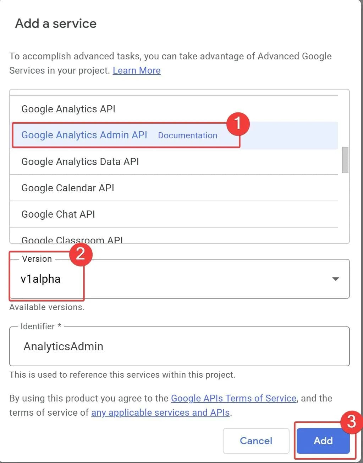Open the Version dropdown arrow
Screen dimensions: 363x463
point(335,279)
